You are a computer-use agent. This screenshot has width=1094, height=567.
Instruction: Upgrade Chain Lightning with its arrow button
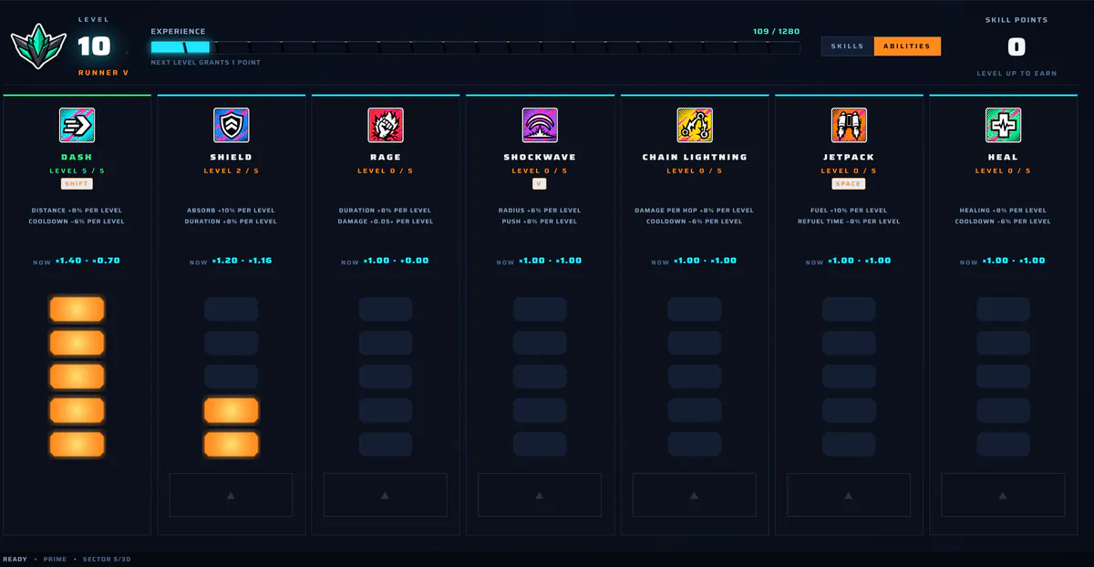coord(695,495)
